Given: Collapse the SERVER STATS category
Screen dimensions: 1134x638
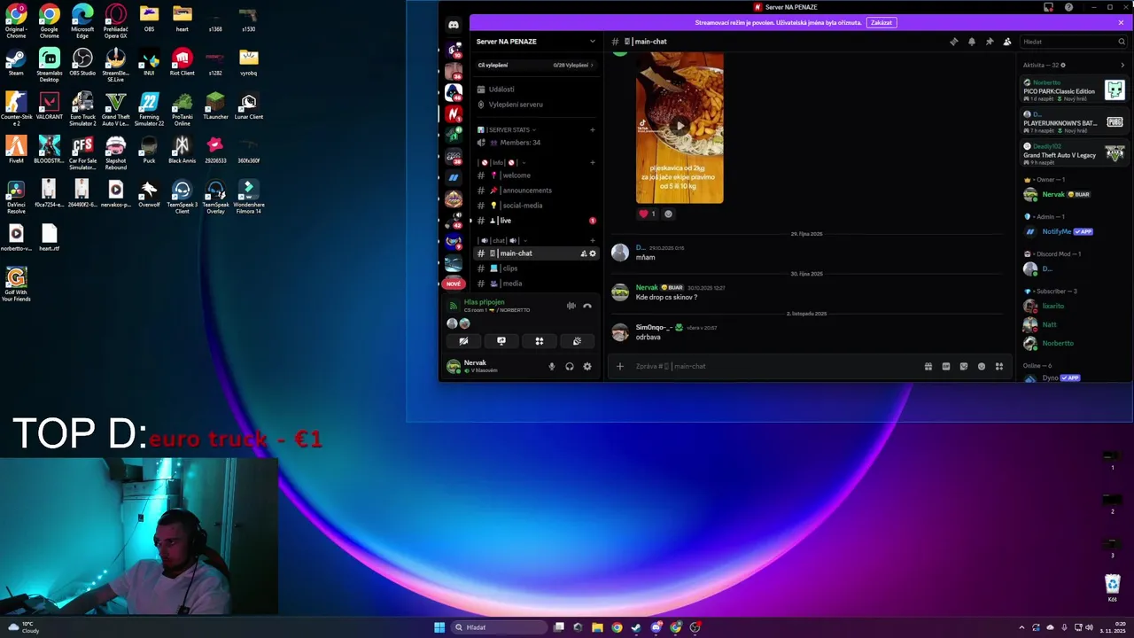Looking at the screenshot, I should [x=507, y=130].
